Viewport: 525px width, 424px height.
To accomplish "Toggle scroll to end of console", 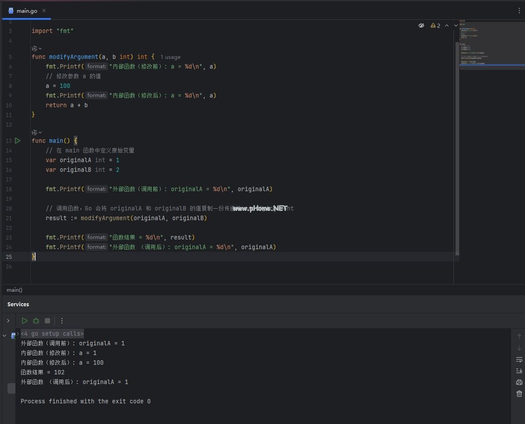I will click(519, 371).
